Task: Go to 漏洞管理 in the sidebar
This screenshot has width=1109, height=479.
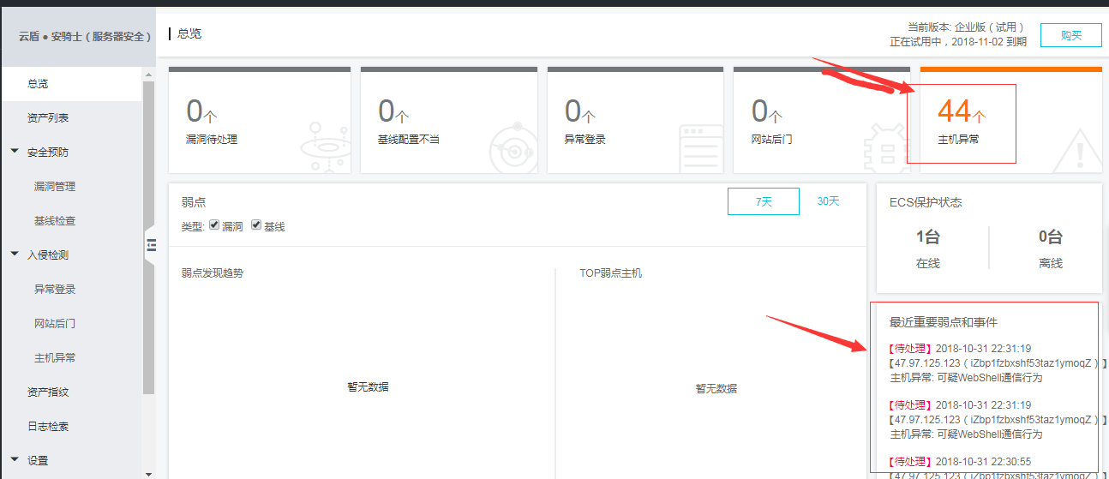Action: pos(55,186)
